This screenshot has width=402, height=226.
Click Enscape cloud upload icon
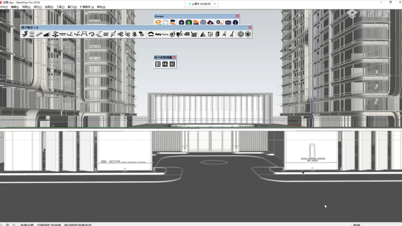click(x=210, y=22)
